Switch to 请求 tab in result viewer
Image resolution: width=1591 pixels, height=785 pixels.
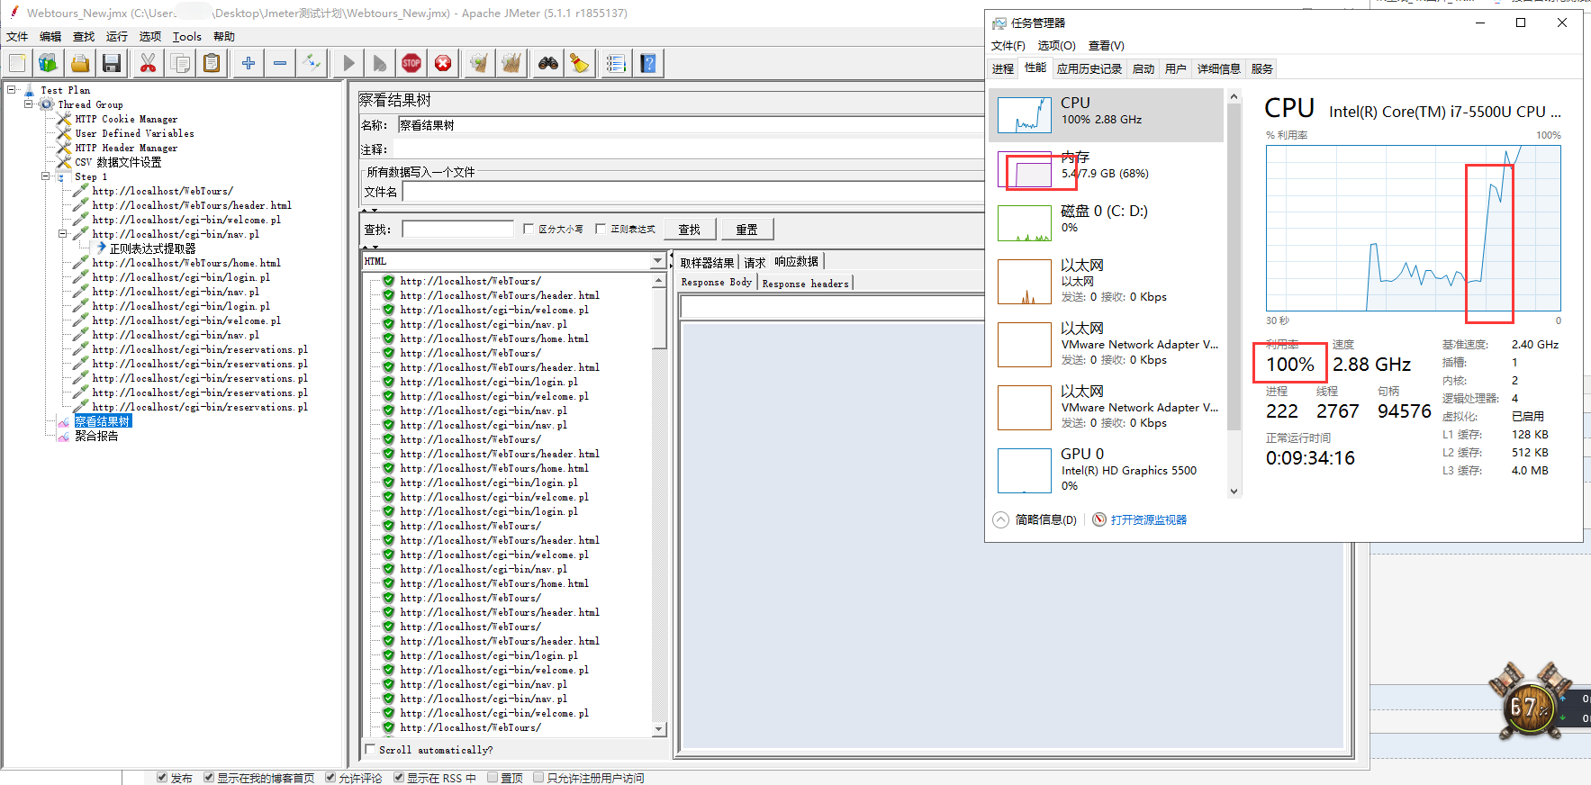755,263
